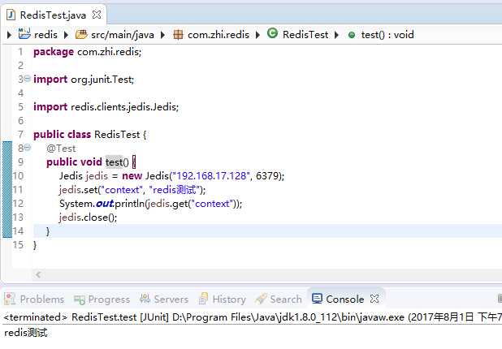Screen dimensions: 502x349
Task: Click the port number 6379
Action: [266, 176]
